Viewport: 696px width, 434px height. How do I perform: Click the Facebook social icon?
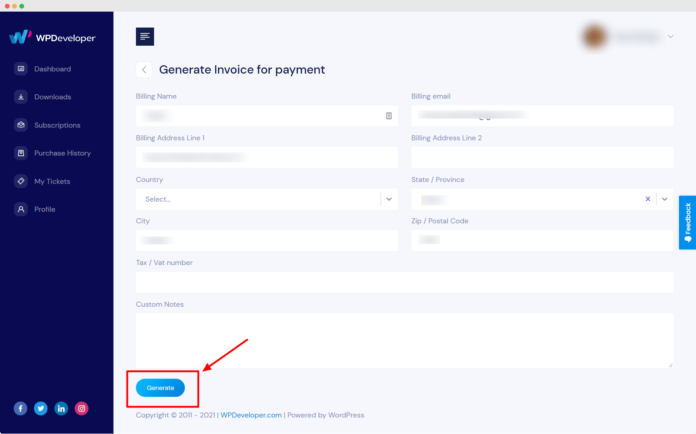tap(20, 409)
